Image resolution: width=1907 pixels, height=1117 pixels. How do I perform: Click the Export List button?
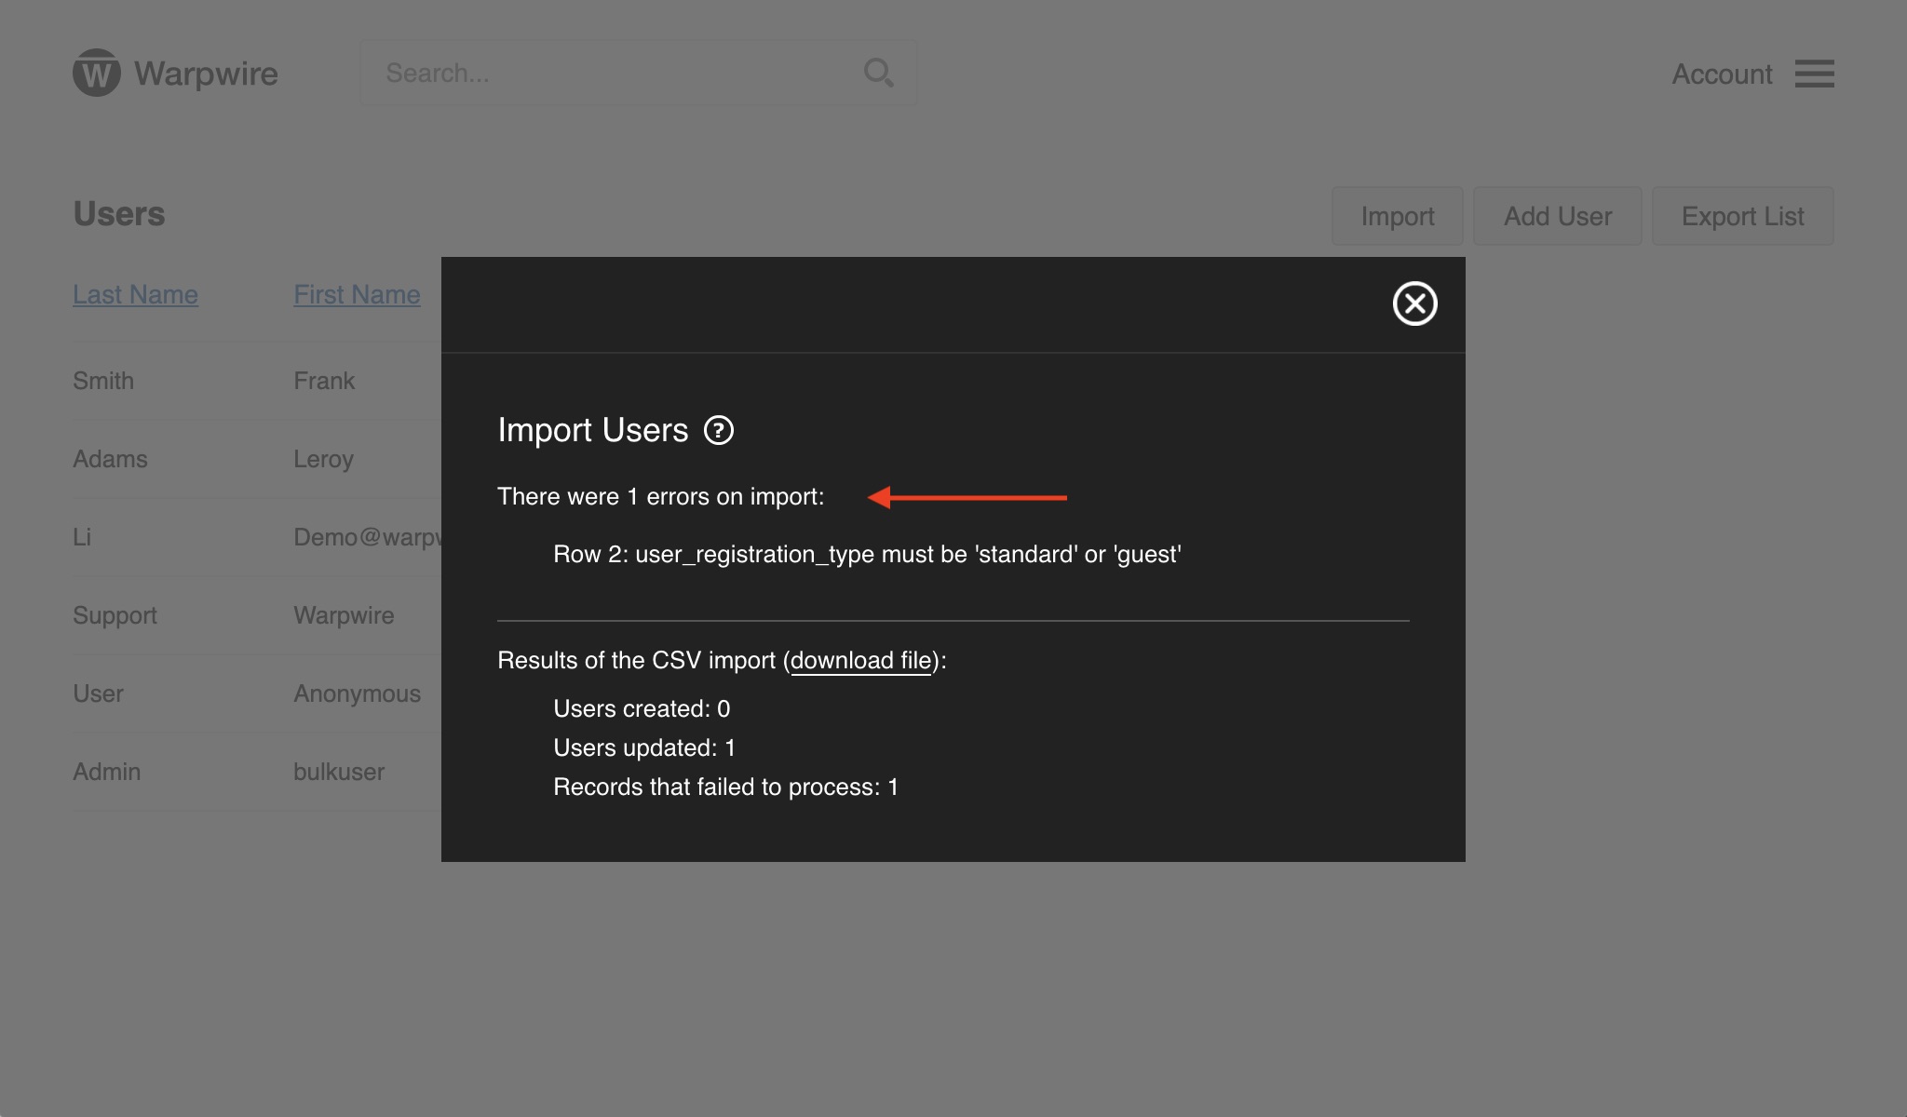(x=1742, y=216)
